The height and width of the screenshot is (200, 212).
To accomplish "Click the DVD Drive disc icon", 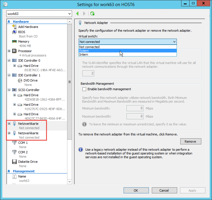I will [20, 80].
